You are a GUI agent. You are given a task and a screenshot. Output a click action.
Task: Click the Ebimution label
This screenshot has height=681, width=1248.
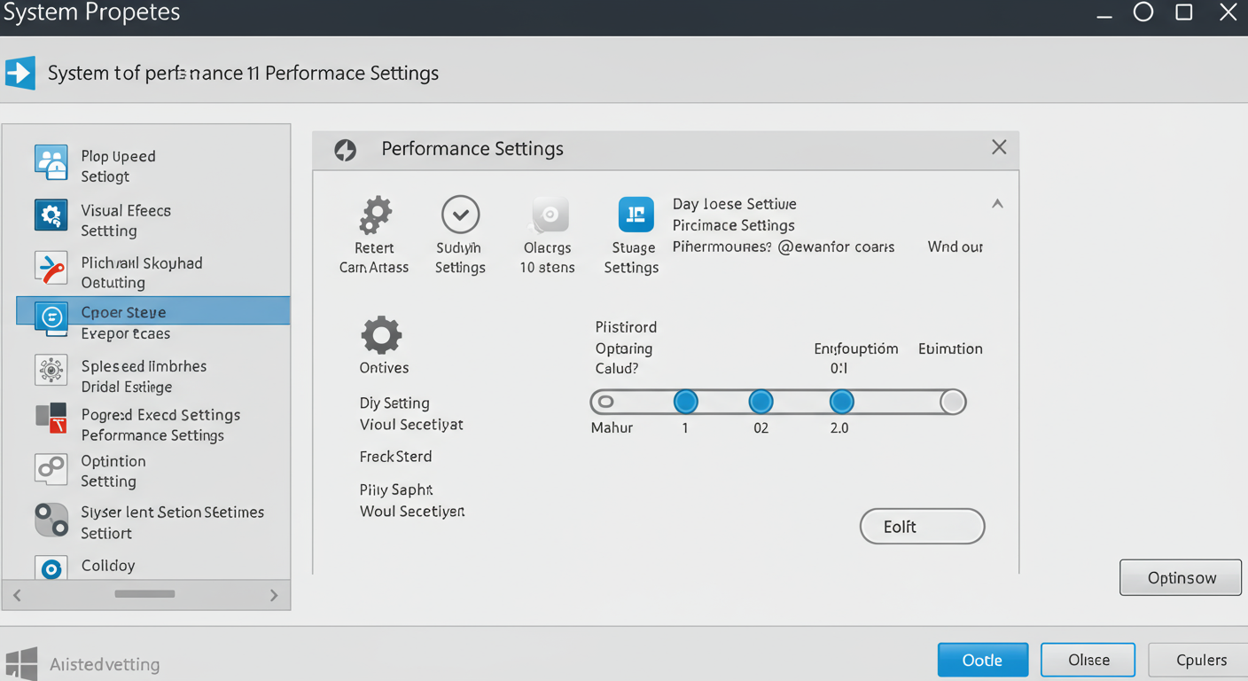(x=950, y=348)
